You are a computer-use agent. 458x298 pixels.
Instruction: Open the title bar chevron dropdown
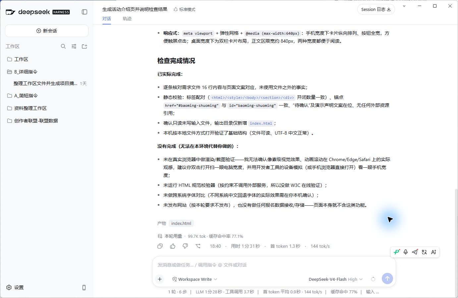click(404, 6)
